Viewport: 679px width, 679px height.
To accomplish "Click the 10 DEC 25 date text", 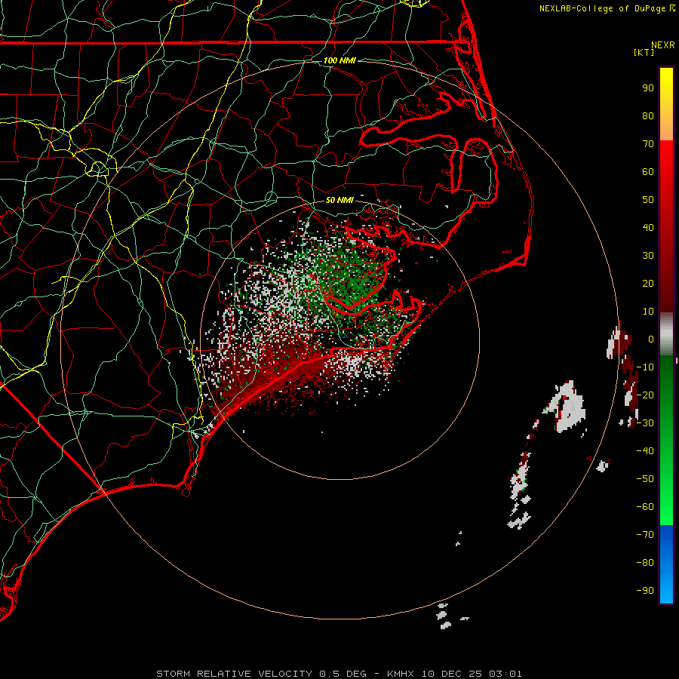I will pos(451,674).
